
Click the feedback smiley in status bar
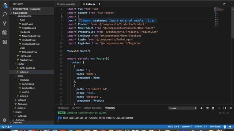coord(225,127)
